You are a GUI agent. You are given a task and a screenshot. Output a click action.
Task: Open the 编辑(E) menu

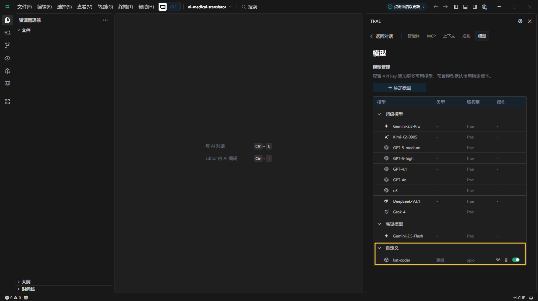coord(44,7)
